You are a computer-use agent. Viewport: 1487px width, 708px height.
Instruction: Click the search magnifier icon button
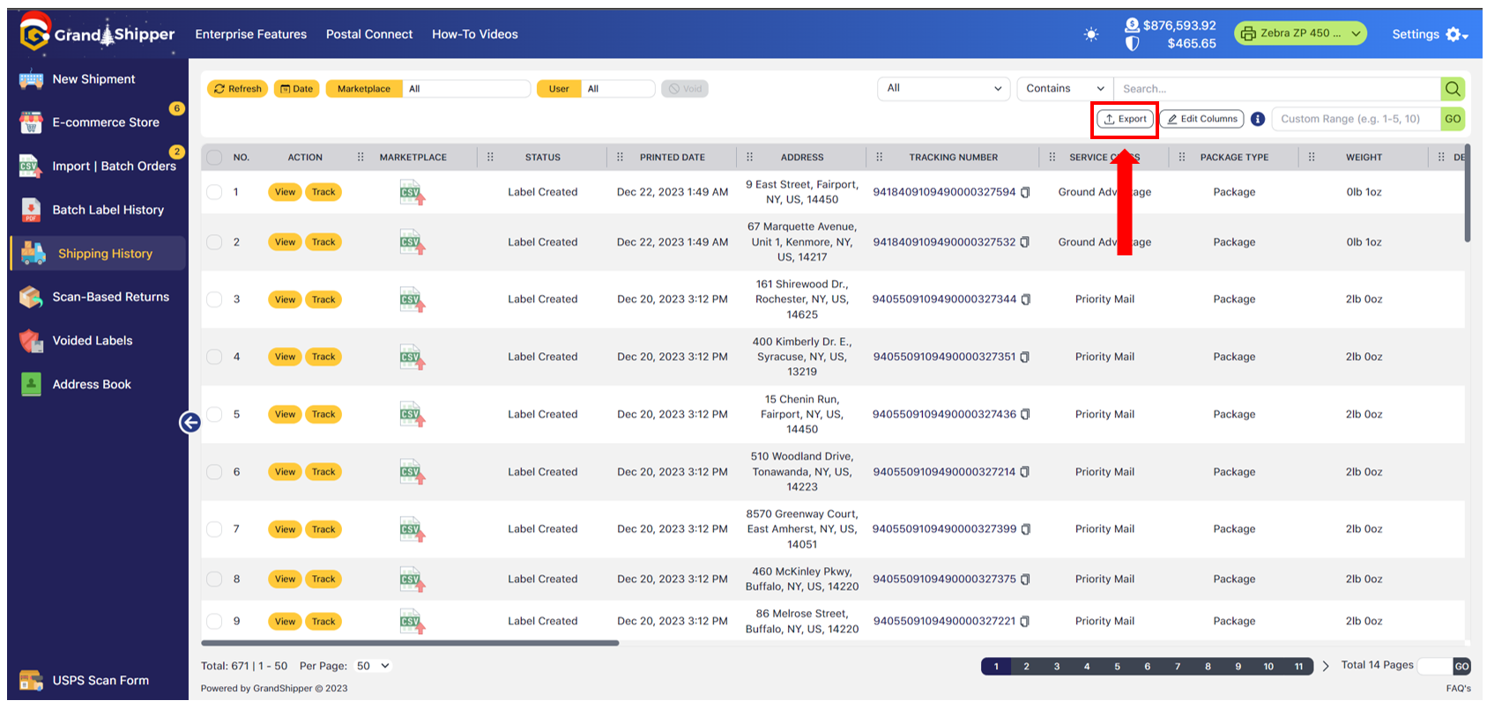click(1453, 89)
